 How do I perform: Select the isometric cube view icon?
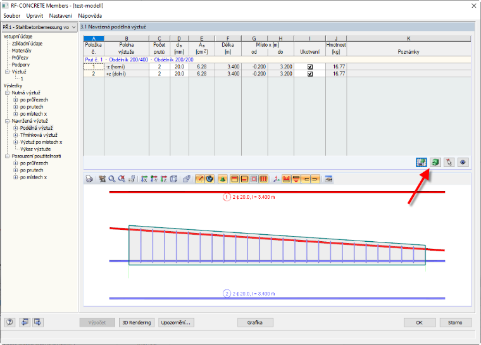coord(173,179)
